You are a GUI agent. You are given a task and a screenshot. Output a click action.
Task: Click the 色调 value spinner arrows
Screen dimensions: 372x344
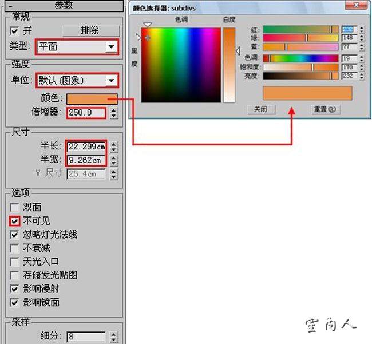(362, 58)
